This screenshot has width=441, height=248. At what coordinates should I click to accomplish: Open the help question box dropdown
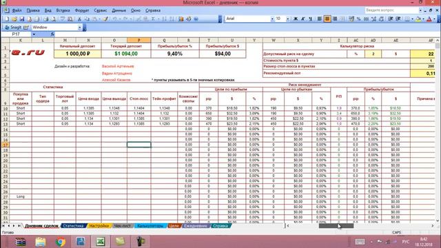pos(420,10)
